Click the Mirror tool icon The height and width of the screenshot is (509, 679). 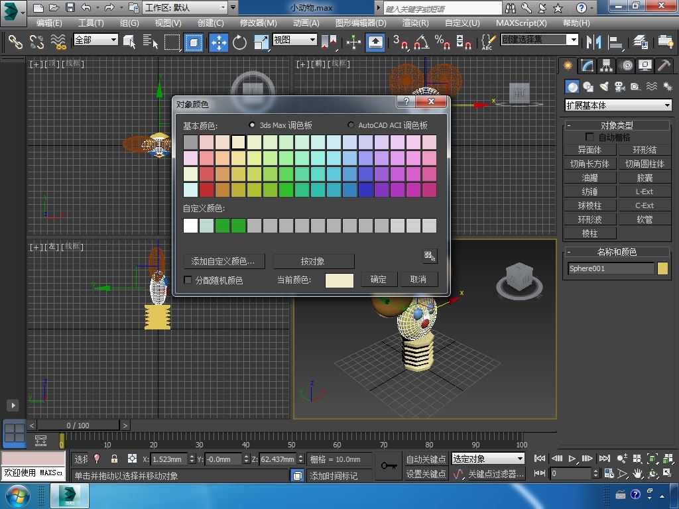[x=593, y=42]
